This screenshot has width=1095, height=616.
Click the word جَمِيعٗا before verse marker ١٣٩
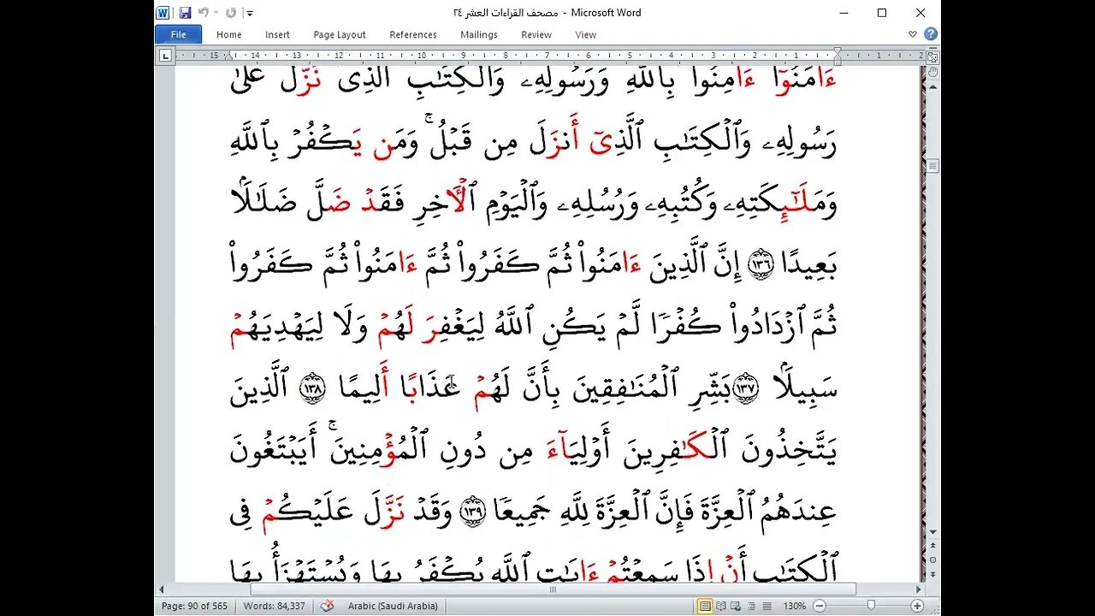tap(520, 511)
